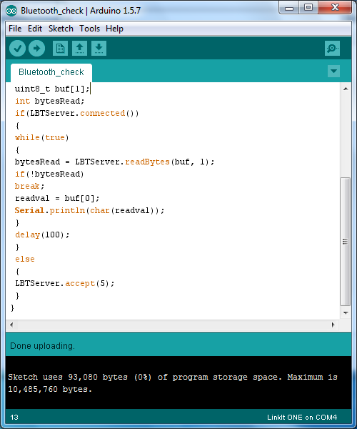Image resolution: width=357 pixels, height=429 pixels.
Task: Create a new sketch with New icon
Action: (x=60, y=49)
